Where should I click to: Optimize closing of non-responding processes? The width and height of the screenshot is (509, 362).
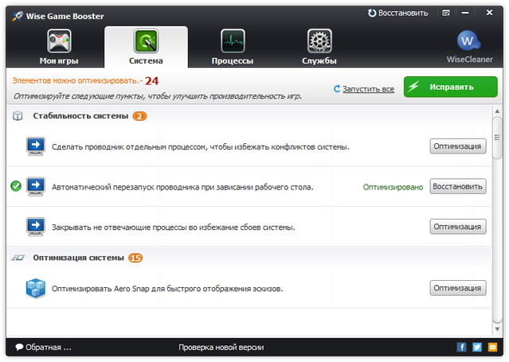pos(458,227)
